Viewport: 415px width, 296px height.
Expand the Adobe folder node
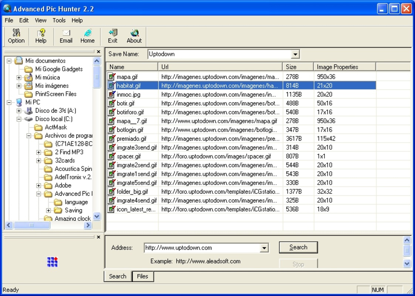39,185
